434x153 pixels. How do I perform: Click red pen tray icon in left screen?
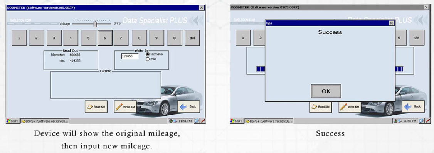[203, 121]
